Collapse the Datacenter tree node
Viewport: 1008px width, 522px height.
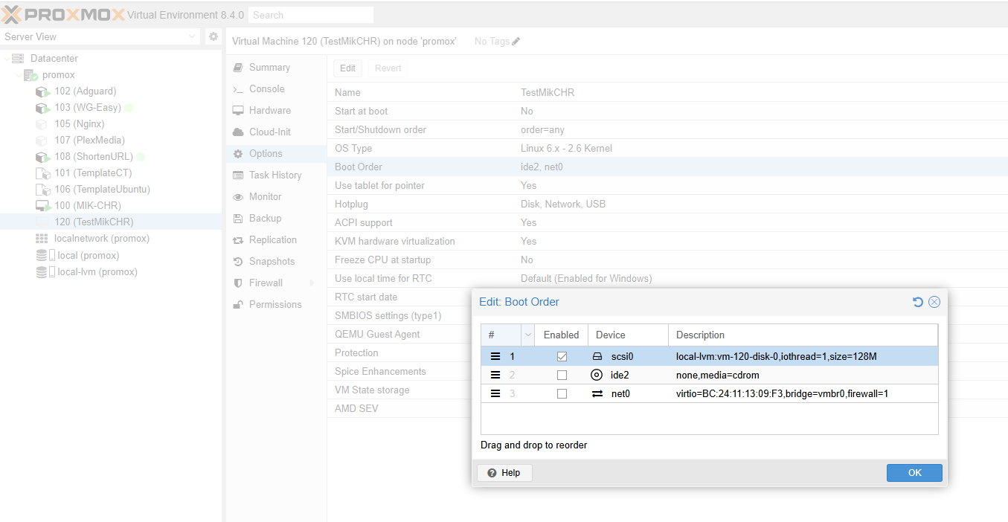click(x=7, y=59)
